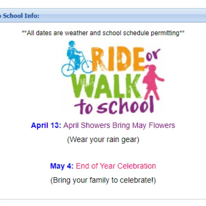The width and height of the screenshot is (206, 206).
Task: Click April Showers Bring May Flowers text
Action: [x=119, y=125]
